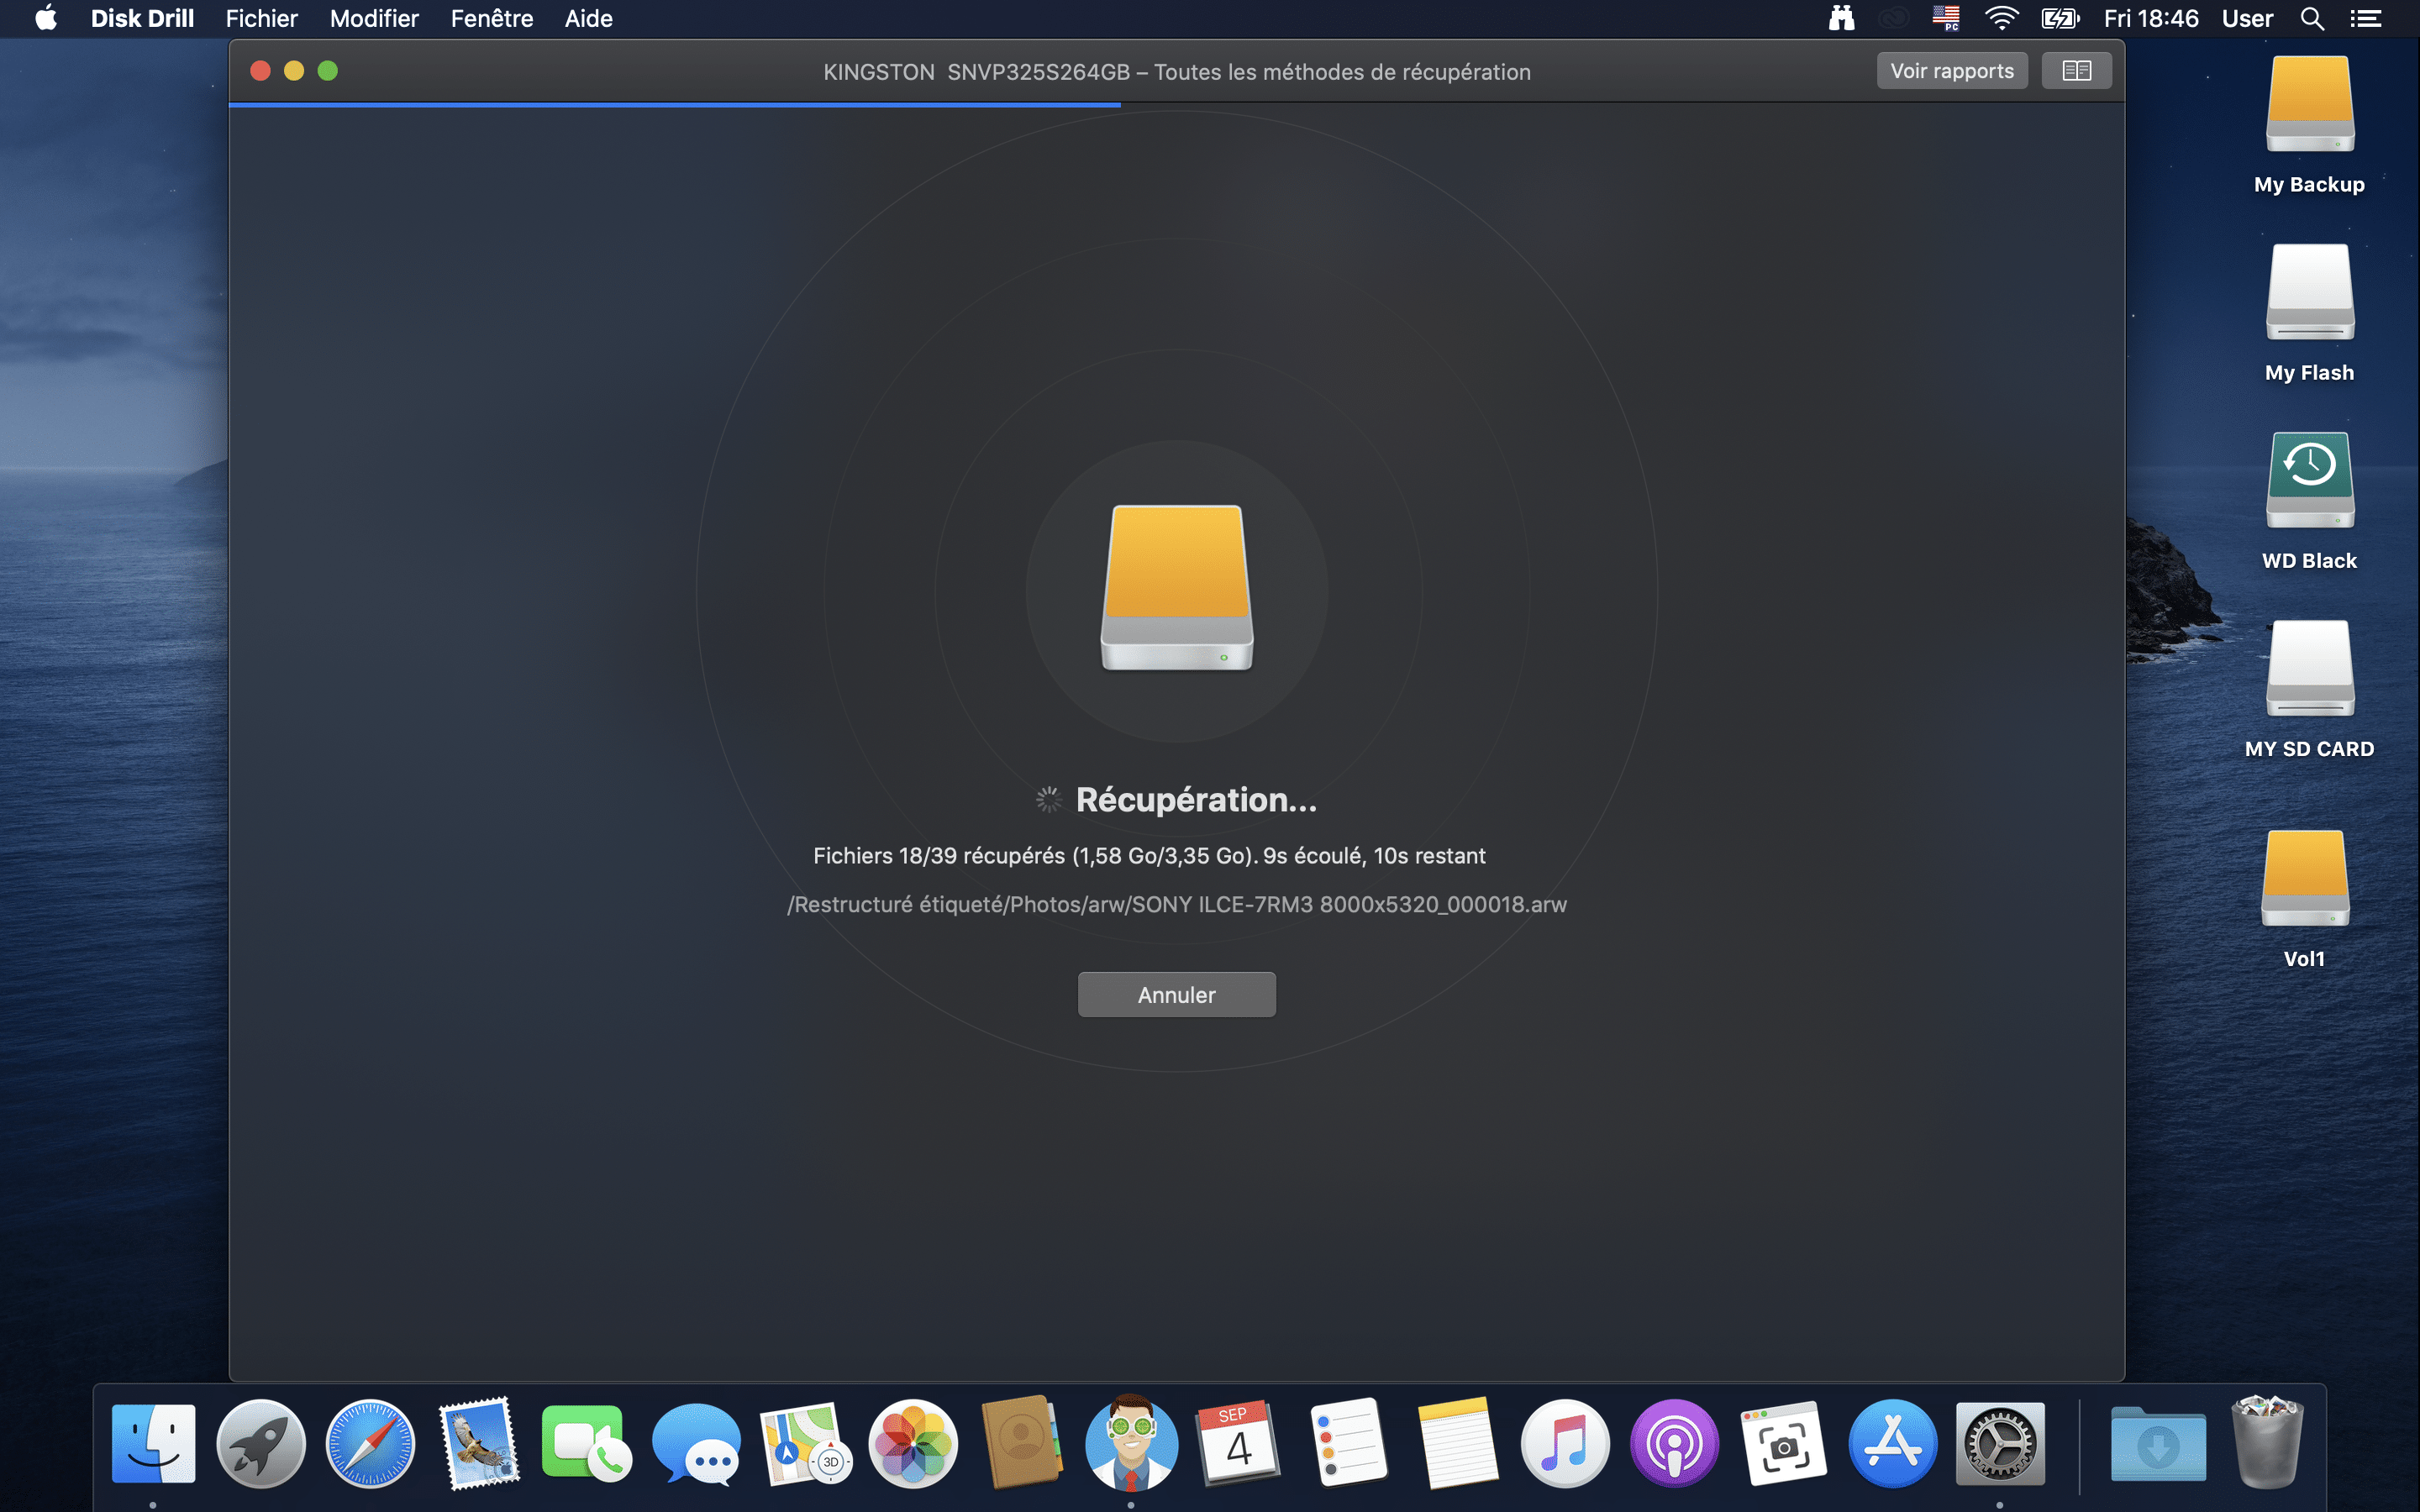
Task: Open MY SD CARD desktop drive
Action: pyautogui.click(x=2309, y=668)
